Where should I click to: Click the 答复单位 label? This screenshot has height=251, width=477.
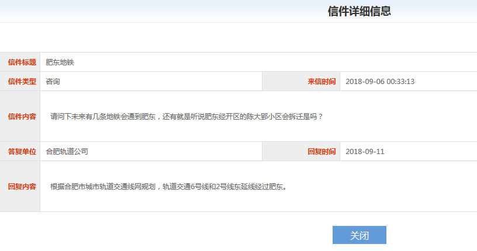[22, 151]
